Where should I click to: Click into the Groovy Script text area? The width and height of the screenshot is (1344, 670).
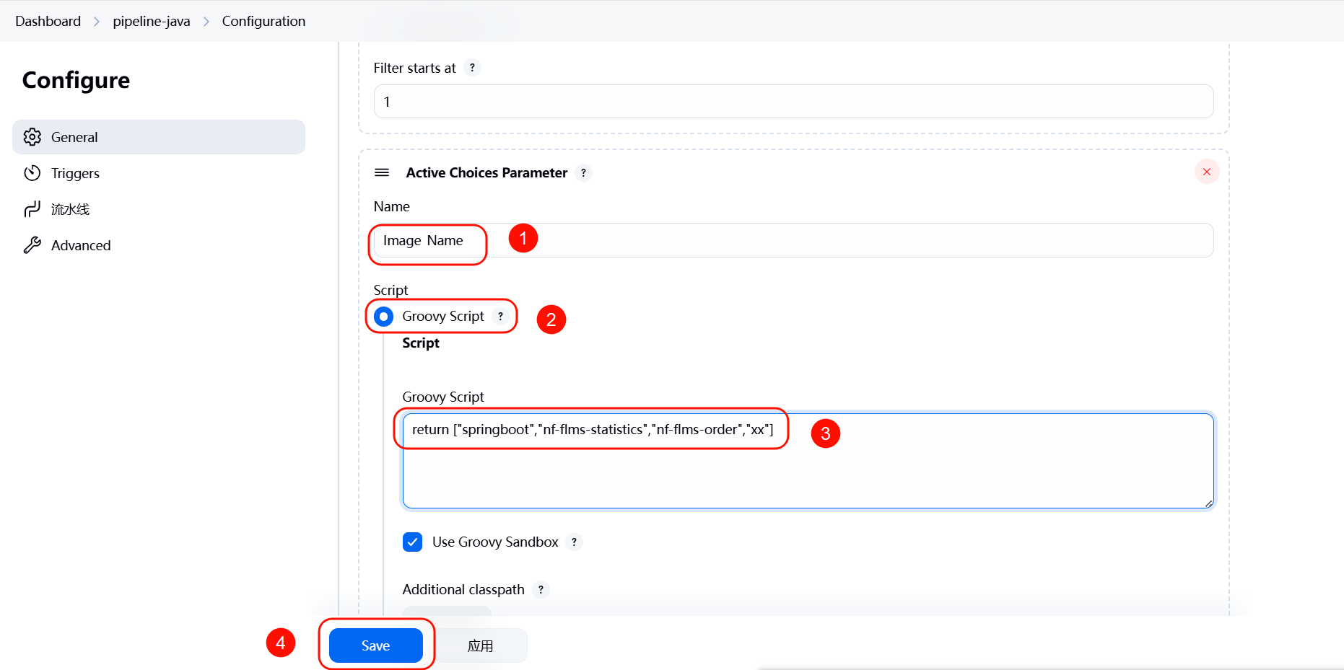coord(807,469)
